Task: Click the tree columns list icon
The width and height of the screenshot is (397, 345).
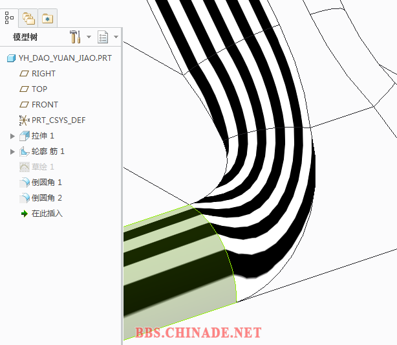Action: [x=103, y=37]
